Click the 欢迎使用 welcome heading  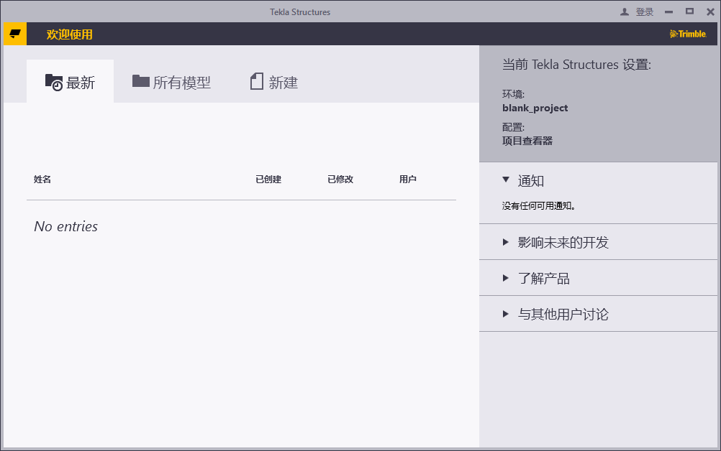[x=69, y=34]
